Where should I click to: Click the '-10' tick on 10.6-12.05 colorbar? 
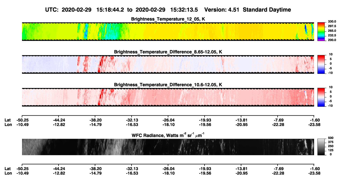coord(330,105)
